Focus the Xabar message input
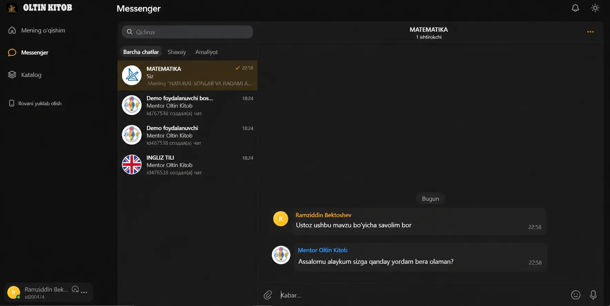The width and height of the screenshot is (610, 306). pos(423,295)
